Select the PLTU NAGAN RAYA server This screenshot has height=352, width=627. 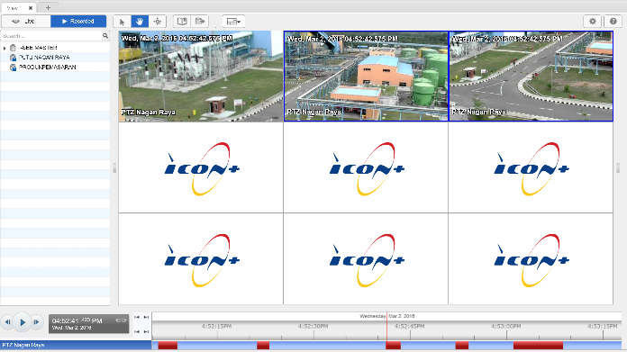pos(44,58)
